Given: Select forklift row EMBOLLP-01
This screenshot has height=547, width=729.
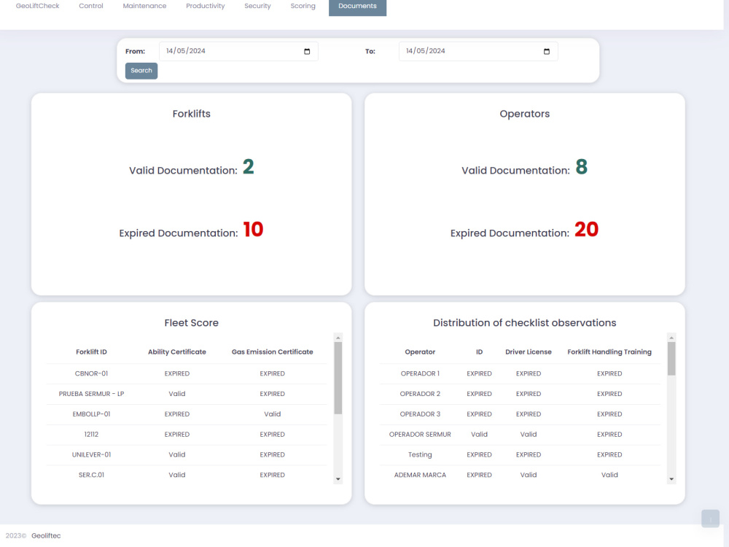Looking at the screenshot, I should coord(187,414).
